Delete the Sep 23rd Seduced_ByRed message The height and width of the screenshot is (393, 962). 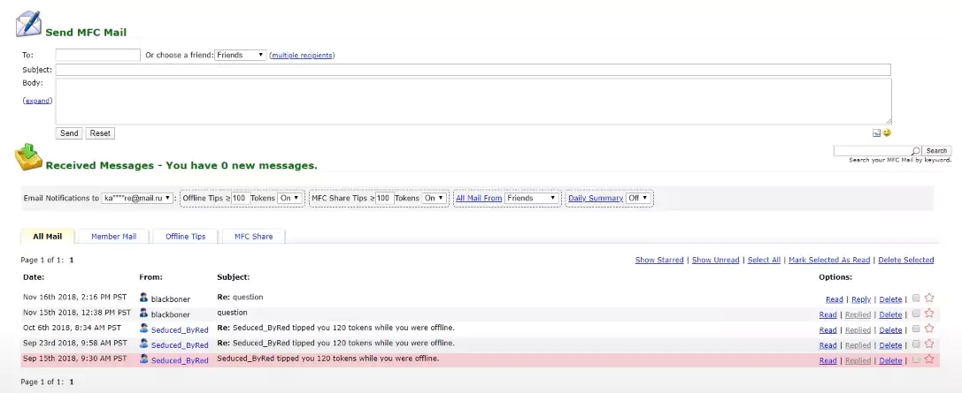tap(890, 345)
